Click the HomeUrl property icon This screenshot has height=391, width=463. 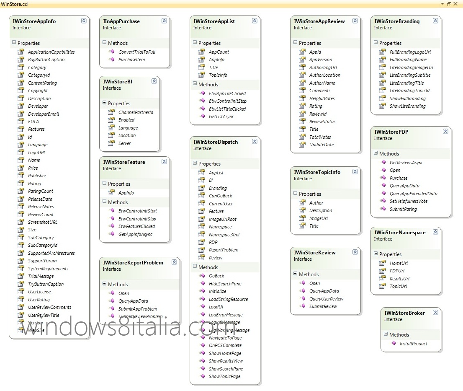(382, 263)
